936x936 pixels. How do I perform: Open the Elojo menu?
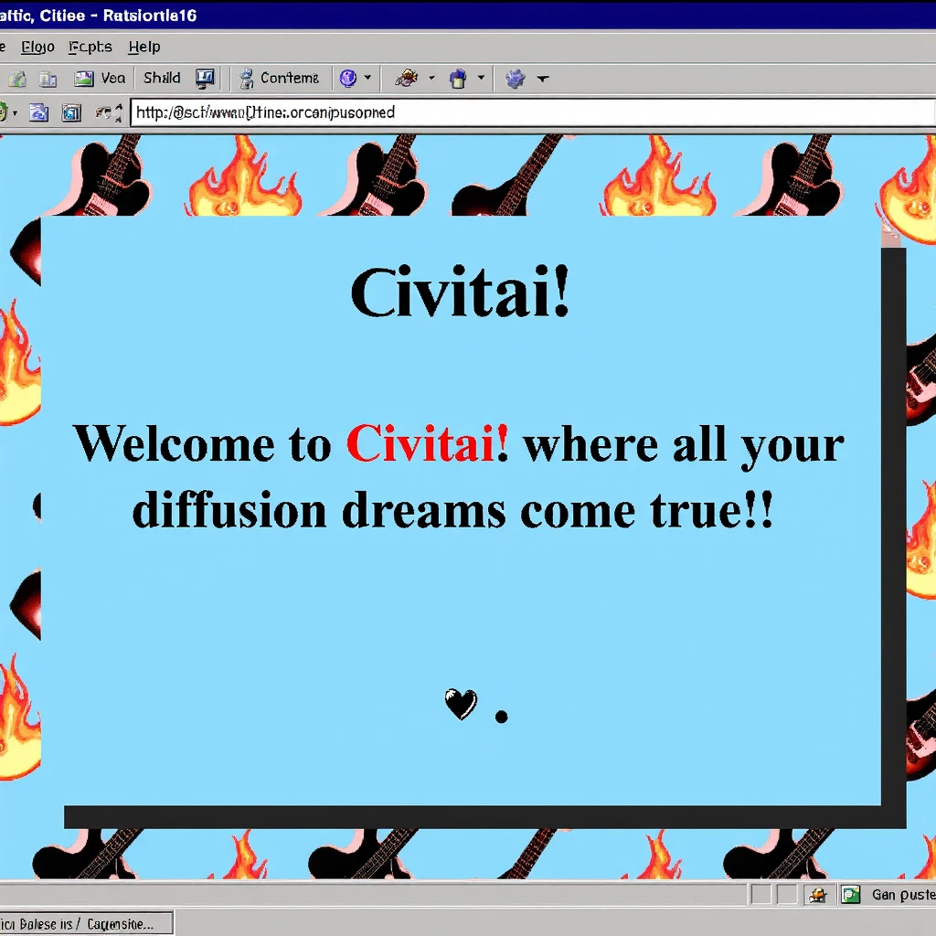click(37, 47)
